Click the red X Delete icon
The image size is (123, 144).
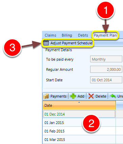pyautogui.click(x=91, y=96)
